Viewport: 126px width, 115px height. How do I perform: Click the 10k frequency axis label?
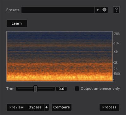(117, 43)
